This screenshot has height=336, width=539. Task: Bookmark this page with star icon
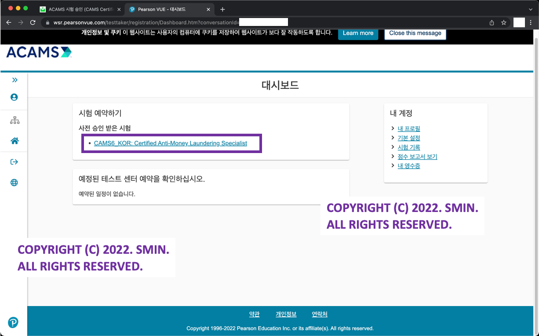[x=504, y=22]
